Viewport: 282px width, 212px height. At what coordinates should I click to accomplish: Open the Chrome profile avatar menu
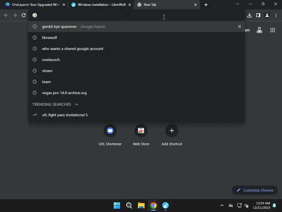[x=267, y=15]
